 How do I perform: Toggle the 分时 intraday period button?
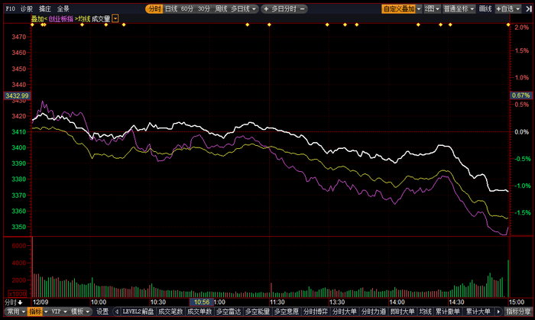[x=154, y=9]
